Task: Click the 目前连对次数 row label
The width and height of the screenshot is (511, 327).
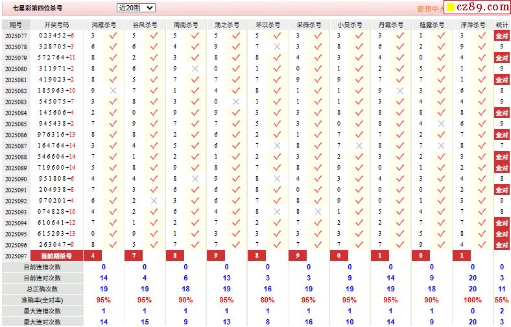Action: click(42, 278)
